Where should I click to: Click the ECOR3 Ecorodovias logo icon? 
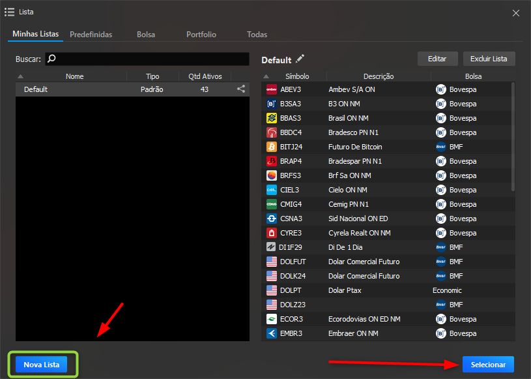(x=272, y=319)
